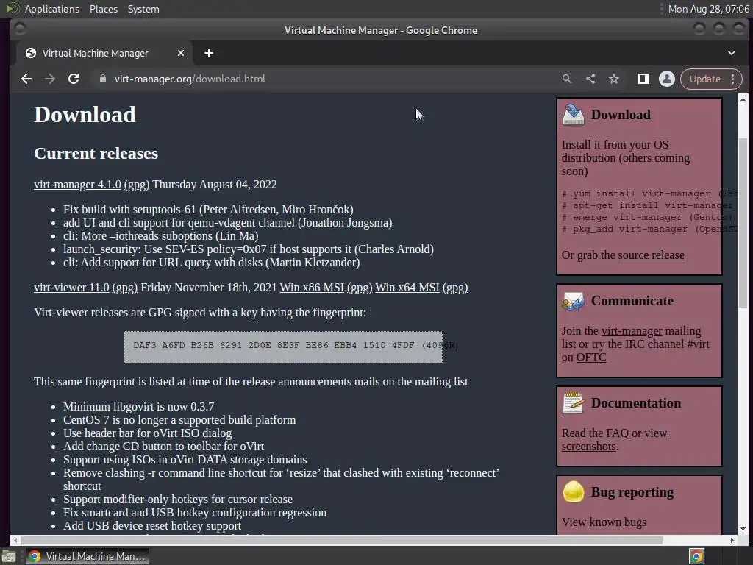Click the horizontal scroll left arrow
Viewport: 753px width, 565px height.
[x=15, y=540]
